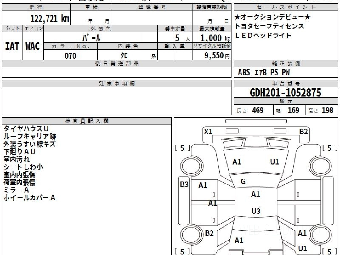Select the mileage value 122,721 km
340x255 pixels.
tap(50, 19)
